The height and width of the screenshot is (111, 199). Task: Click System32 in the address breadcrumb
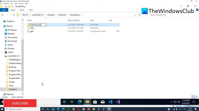[62, 15]
